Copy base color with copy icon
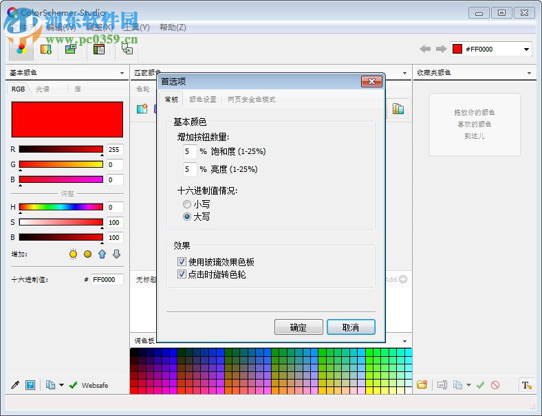This screenshot has width=542, height=416. click(50, 385)
